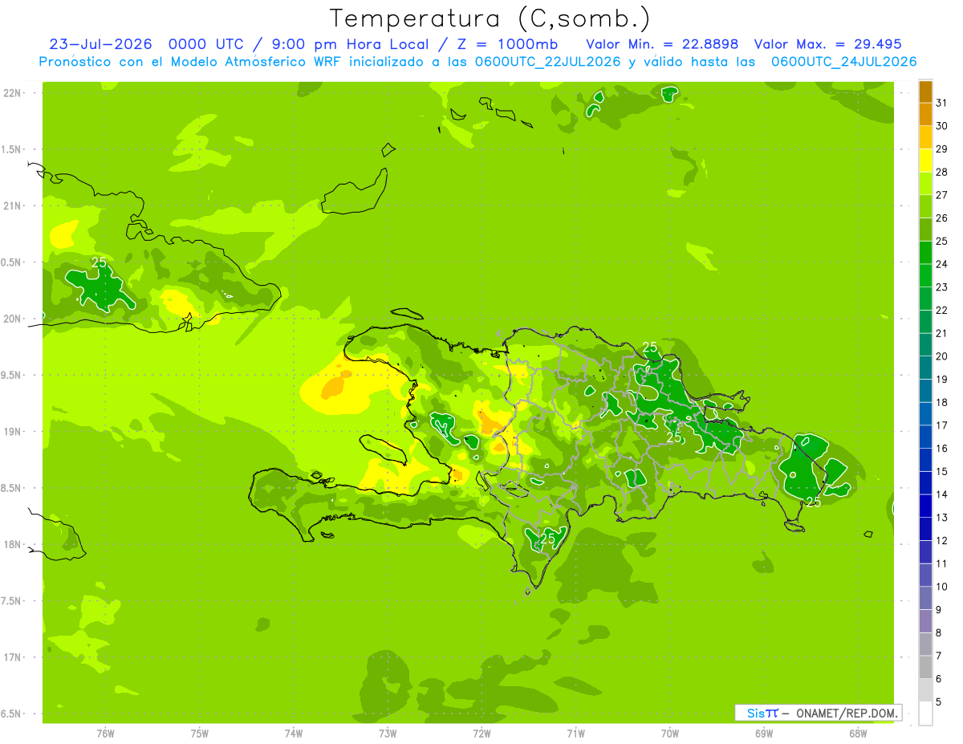Click the '22N' latitude label
The width and height of the screenshot is (963, 744).
[x=11, y=93]
